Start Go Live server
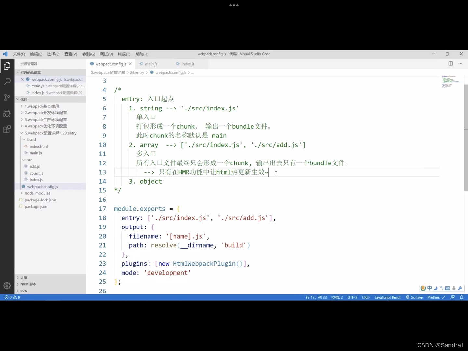Viewport: 468px width, 351px height. [414, 297]
